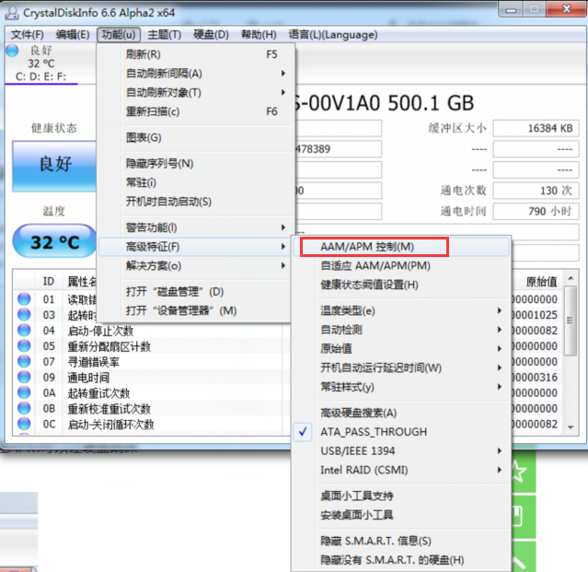Choose 重新扫描(c) menu item
This screenshot has height=572, width=588.
click(x=195, y=111)
